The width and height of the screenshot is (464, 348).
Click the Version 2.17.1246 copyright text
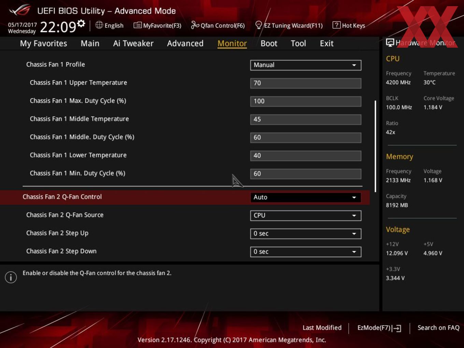click(232, 340)
